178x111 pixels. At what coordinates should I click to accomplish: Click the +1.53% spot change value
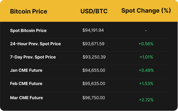tap(146, 84)
